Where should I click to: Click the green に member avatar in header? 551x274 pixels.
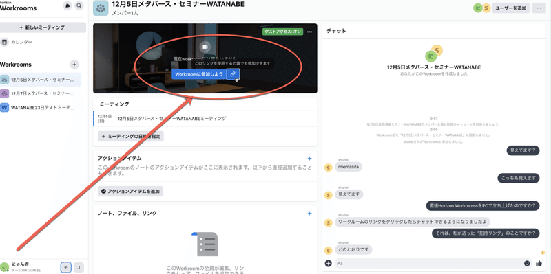pyautogui.click(x=478, y=8)
